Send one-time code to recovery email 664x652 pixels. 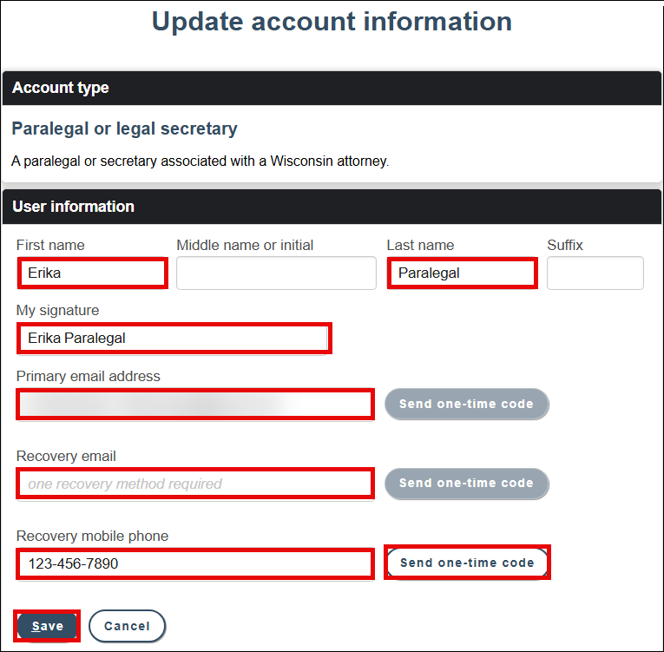point(466,484)
